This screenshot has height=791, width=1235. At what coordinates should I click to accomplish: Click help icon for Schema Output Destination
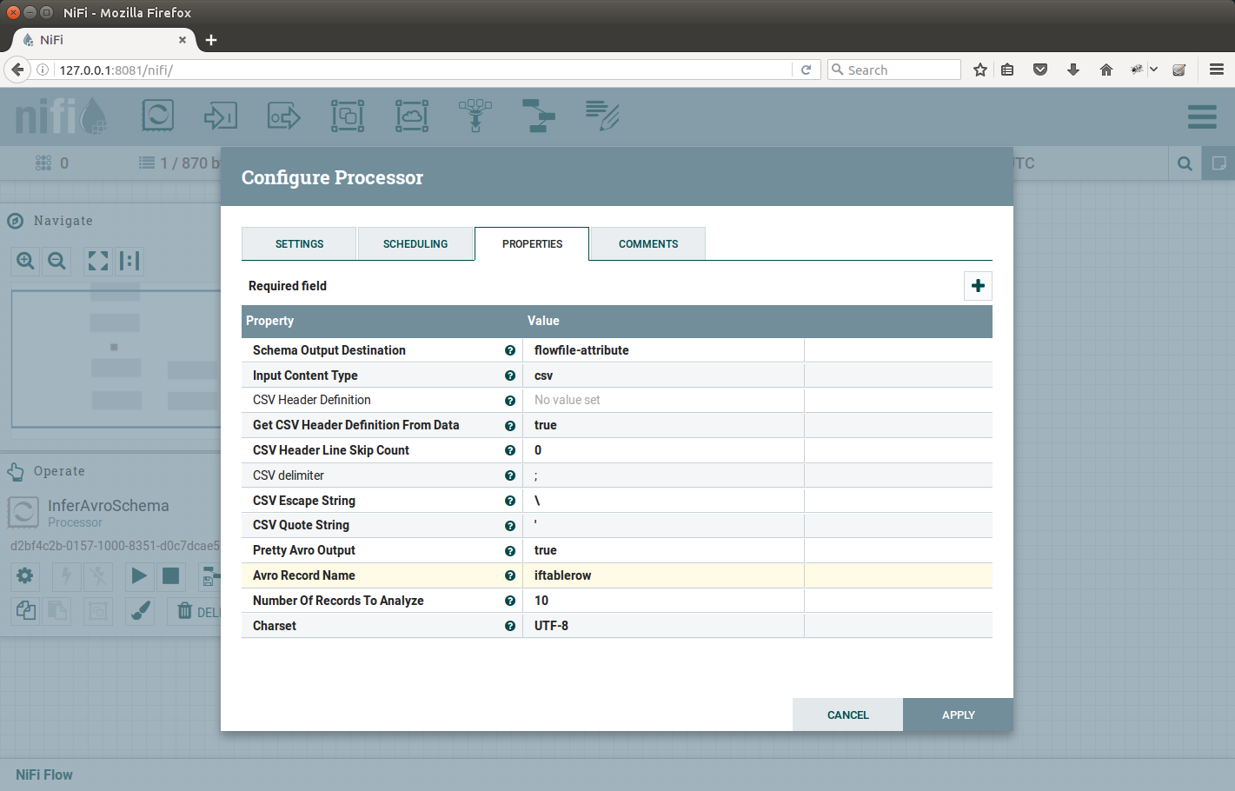[510, 350]
